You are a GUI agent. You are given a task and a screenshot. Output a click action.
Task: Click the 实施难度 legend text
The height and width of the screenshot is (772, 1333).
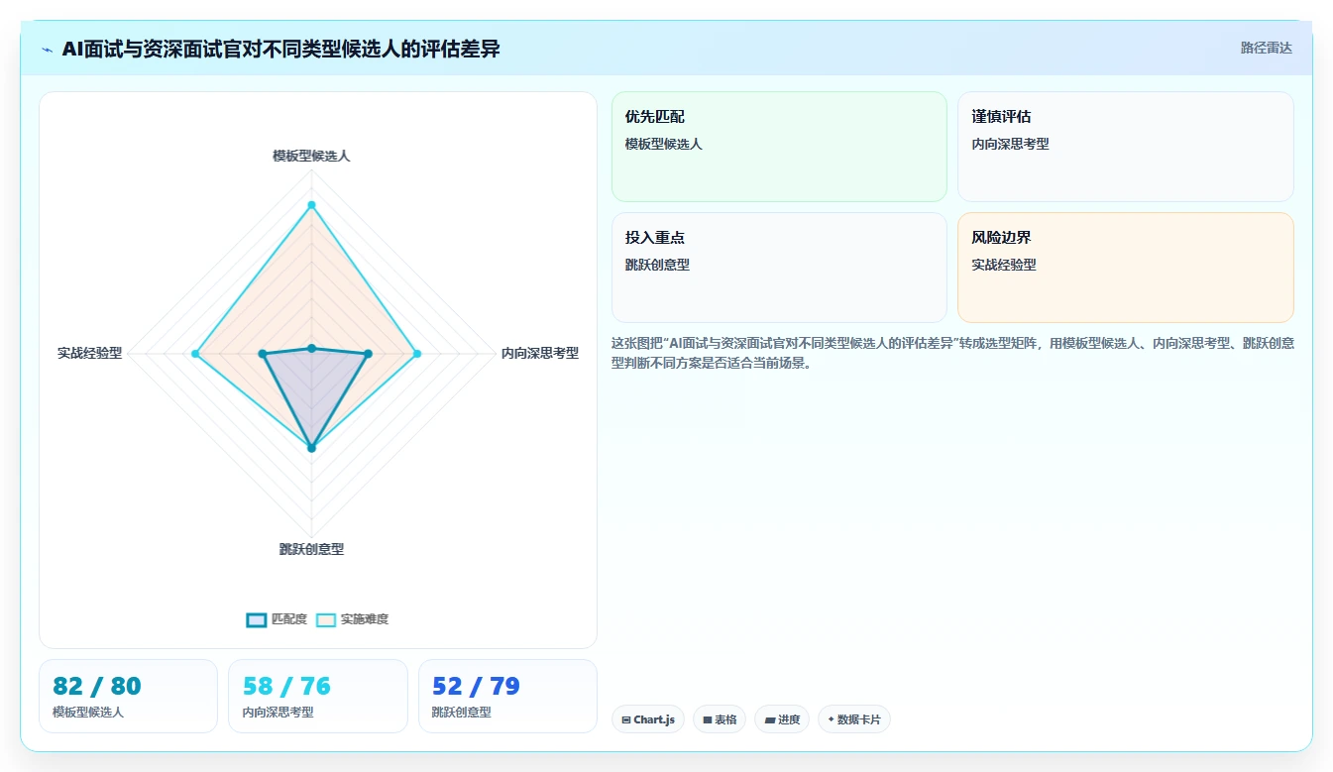(x=365, y=619)
